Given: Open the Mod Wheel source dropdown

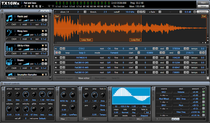Looking at the screenshot, I should point(164,99).
